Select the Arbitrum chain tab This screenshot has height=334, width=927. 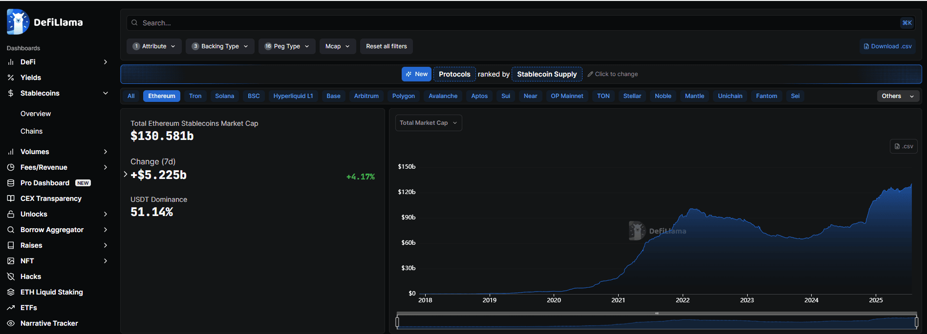tap(366, 96)
